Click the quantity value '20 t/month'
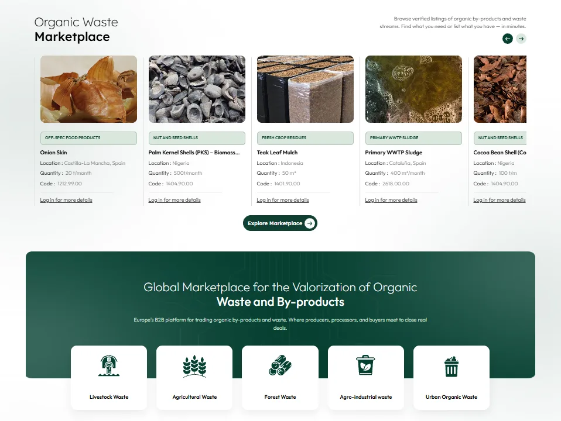Viewport: 561px width, 421px height. pyautogui.click(x=78, y=173)
